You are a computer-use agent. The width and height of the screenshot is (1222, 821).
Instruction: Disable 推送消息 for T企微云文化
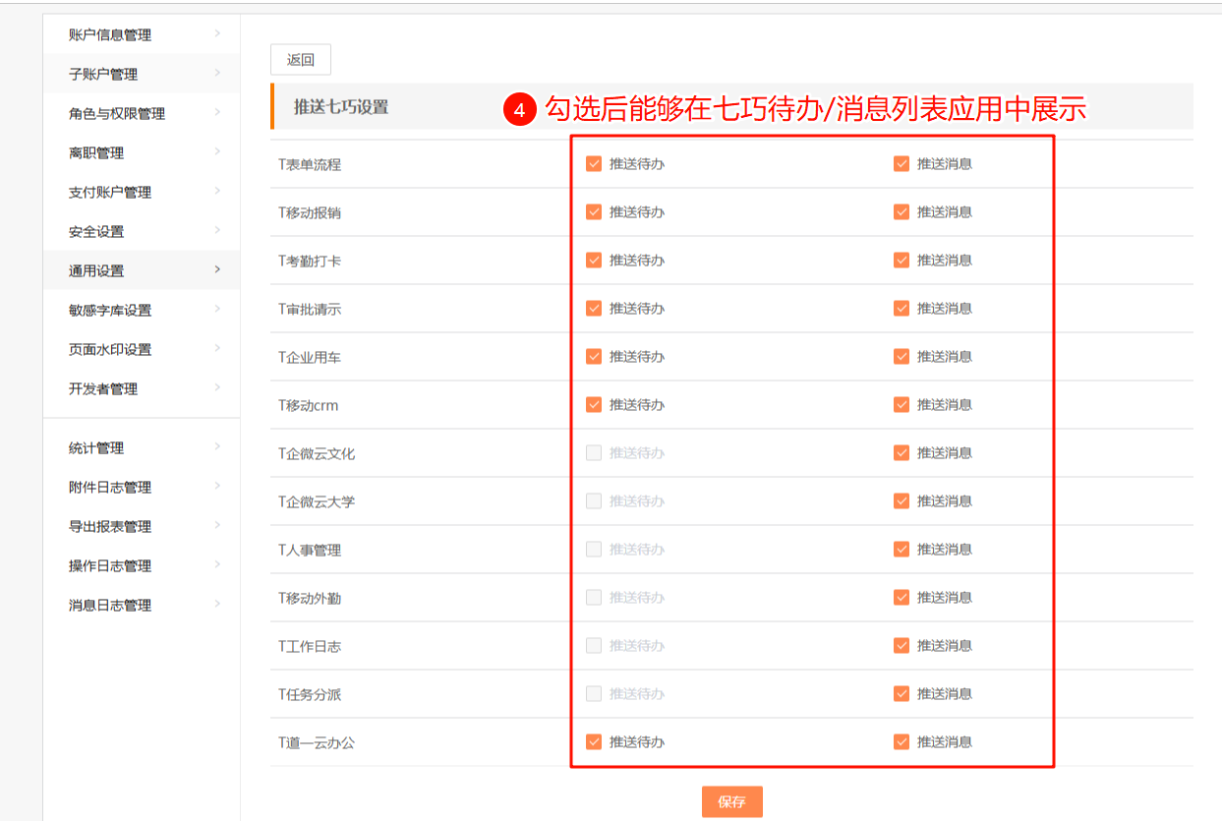tap(901, 453)
